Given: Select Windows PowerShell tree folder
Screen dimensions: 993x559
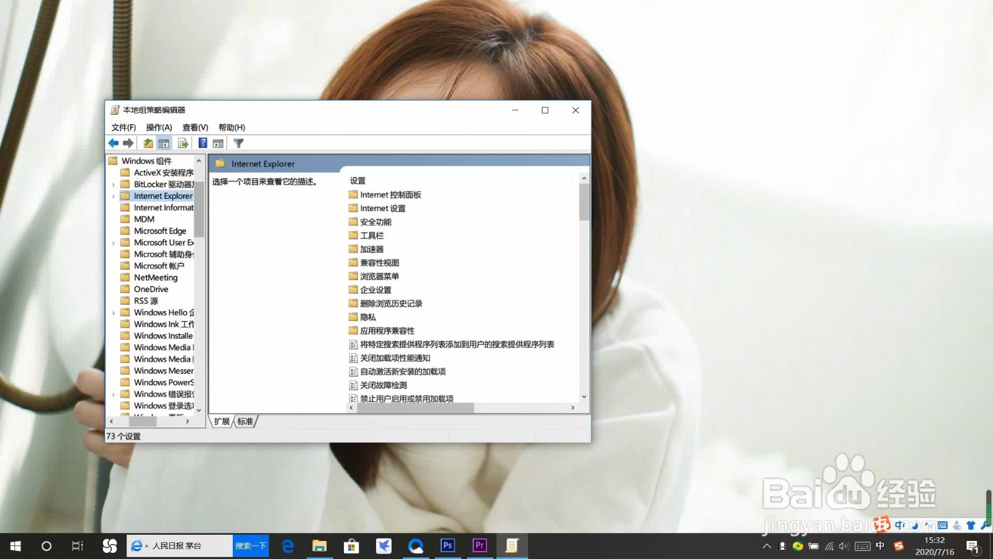Looking at the screenshot, I should 157,383.
